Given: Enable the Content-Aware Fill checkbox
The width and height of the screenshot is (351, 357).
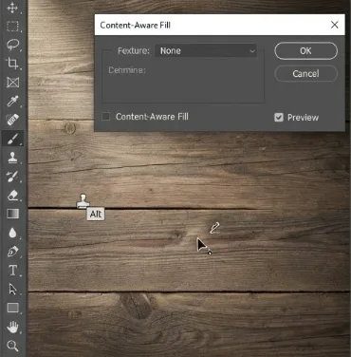Looking at the screenshot, I should 105,117.
